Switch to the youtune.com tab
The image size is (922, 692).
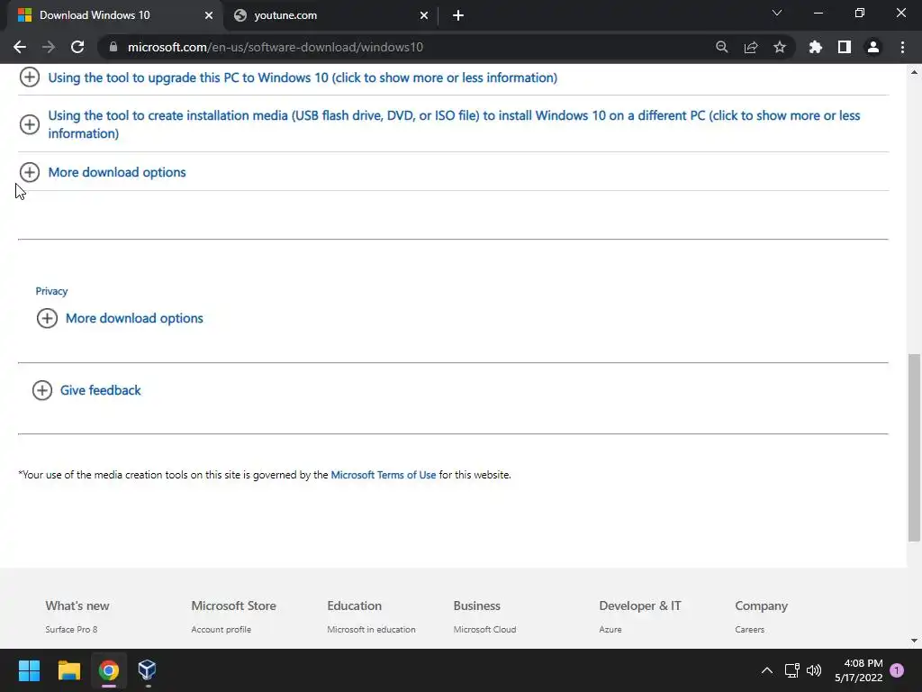pos(330,15)
